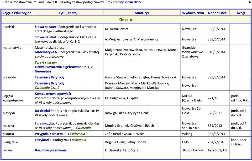Select approval number '399/3/2014'

coord(216,77)
